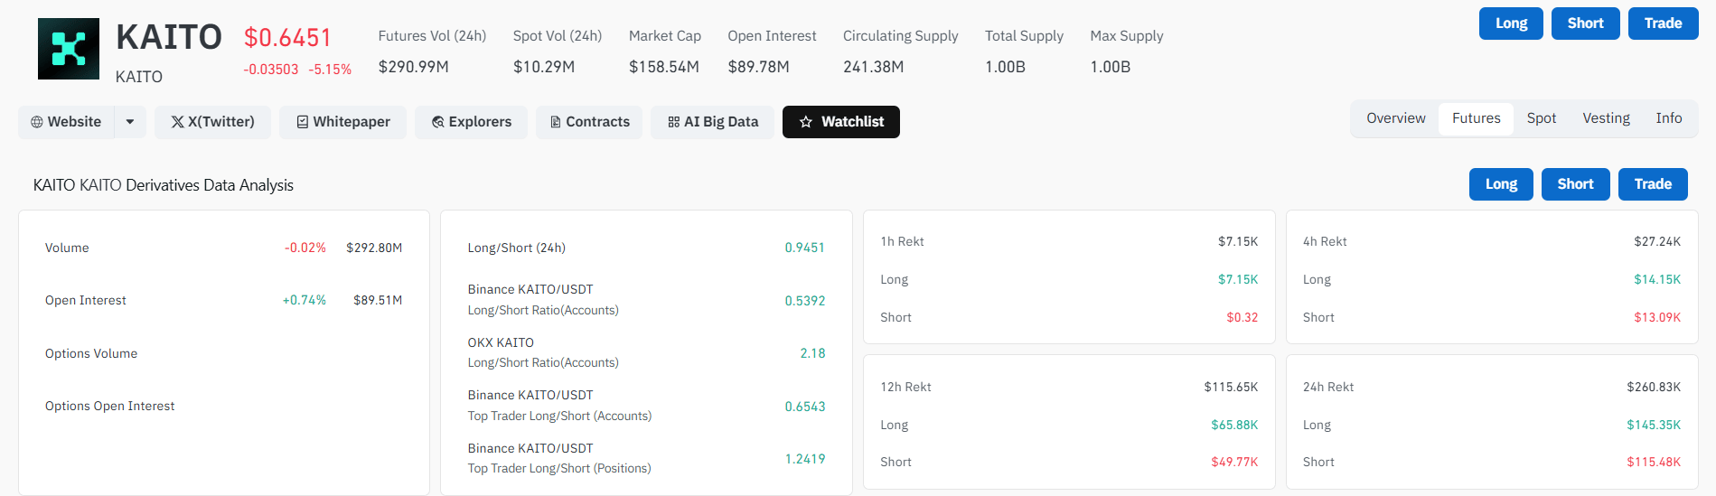Screen dimensions: 1716x496
Task: Open the X(Twitter) link
Action: pos(212,122)
